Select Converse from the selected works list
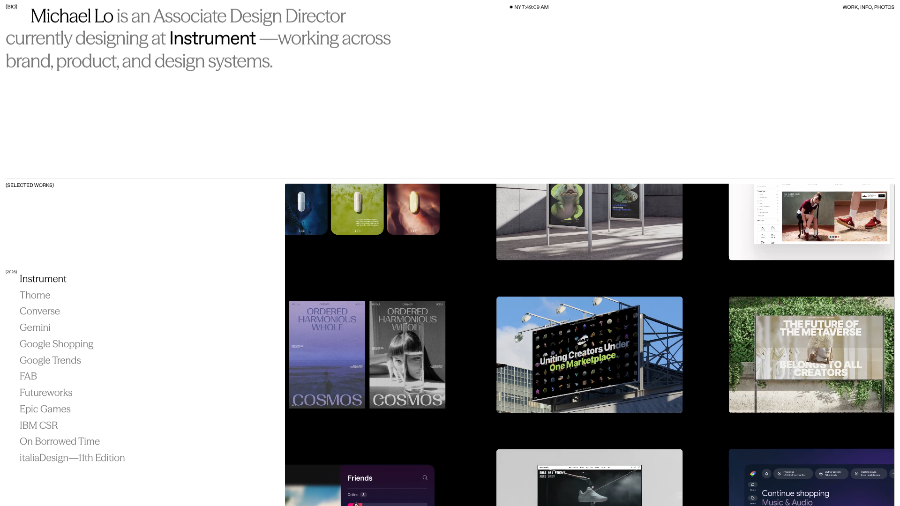Image resolution: width=900 pixels, height=506 pixels. [x=39, y=311]
